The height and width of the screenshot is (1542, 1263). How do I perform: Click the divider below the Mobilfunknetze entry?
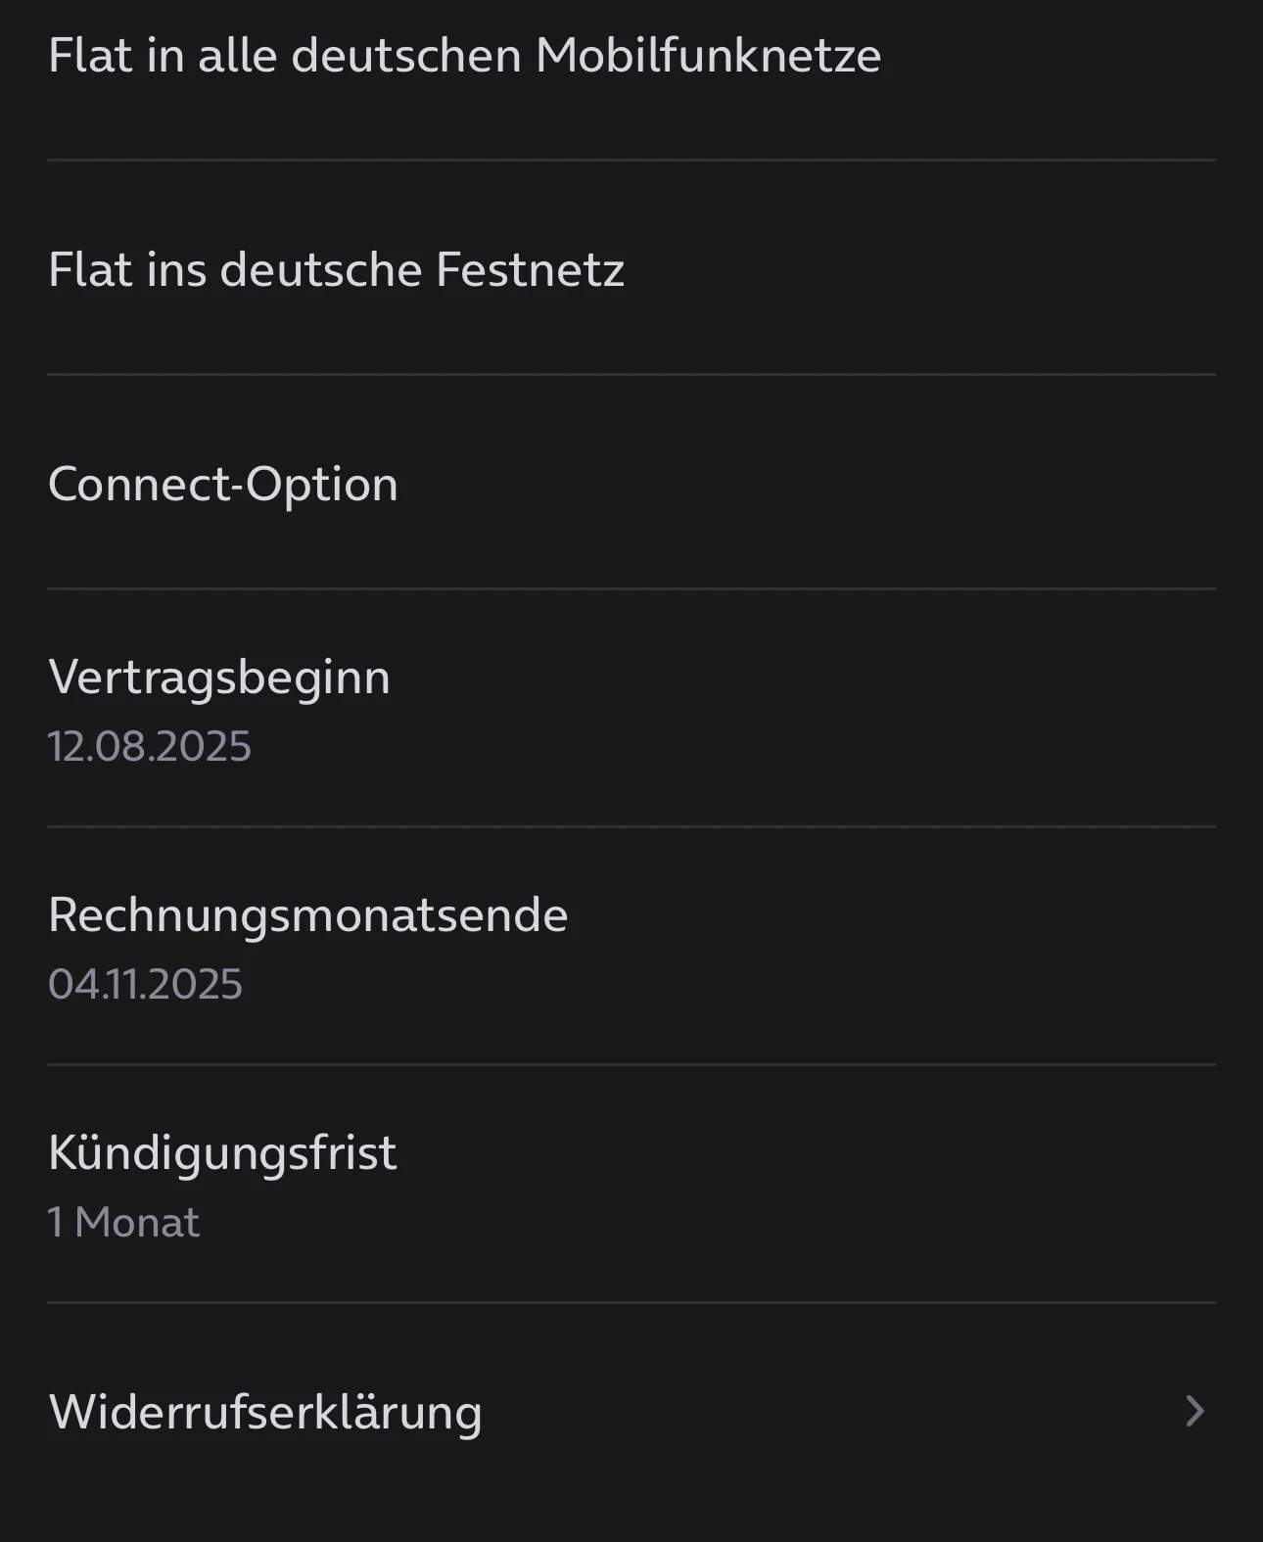pyautogui.click(x=631, y=160)
